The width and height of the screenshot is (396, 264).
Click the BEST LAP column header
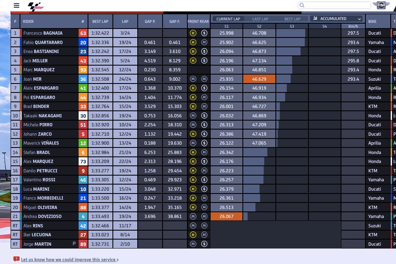(100, 22)
